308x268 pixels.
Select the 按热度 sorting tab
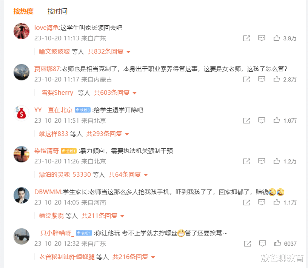[x=23, y=11]
